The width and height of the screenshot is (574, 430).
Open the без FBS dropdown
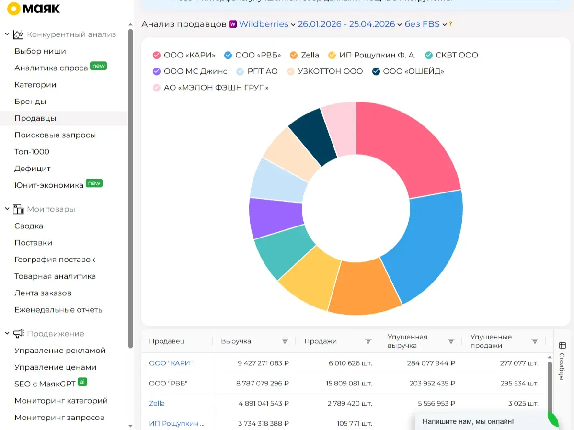[425, 24]
